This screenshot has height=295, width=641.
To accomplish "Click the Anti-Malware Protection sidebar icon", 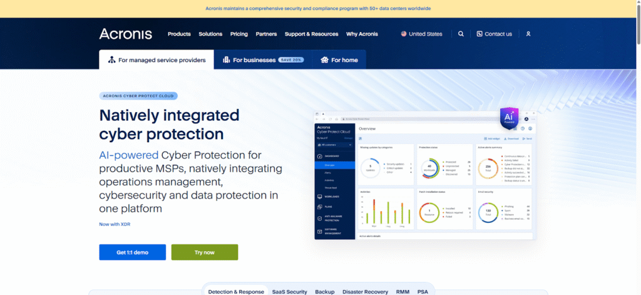I will pyautogui.click(x=320, y=218).
